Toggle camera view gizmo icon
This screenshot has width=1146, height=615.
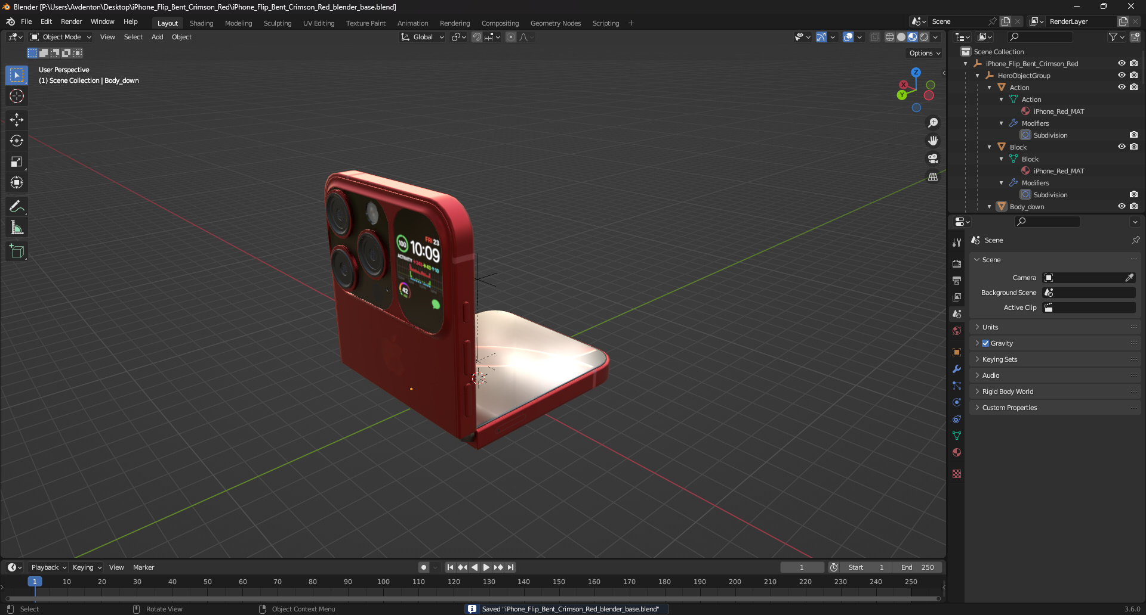coord(933,159)
